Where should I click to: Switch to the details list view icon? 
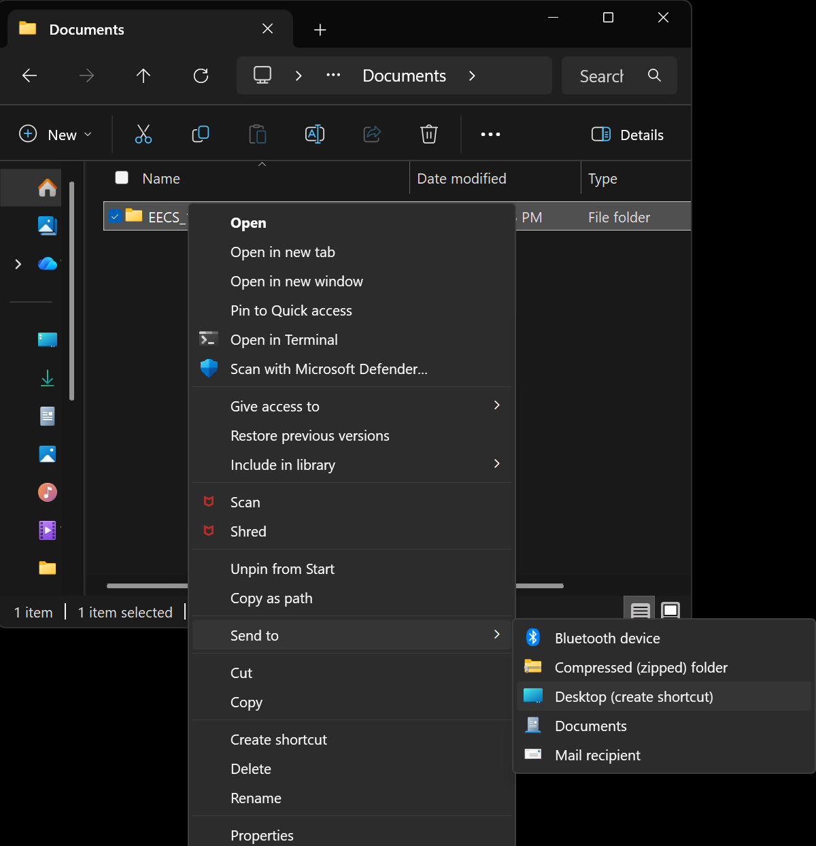coord(640,610)
